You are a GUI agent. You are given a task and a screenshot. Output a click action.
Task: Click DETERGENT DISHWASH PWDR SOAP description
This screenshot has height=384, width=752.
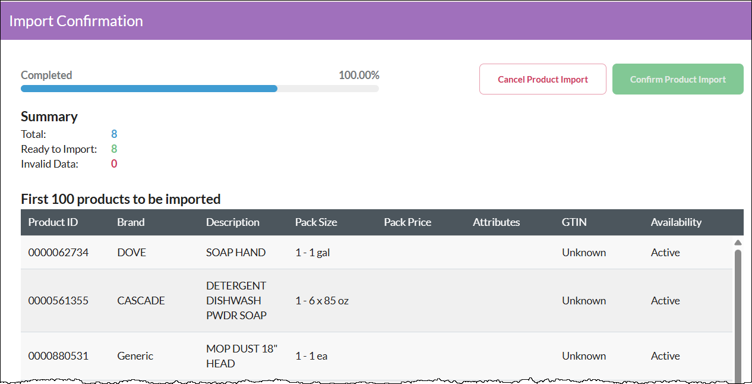pos(236,301)
